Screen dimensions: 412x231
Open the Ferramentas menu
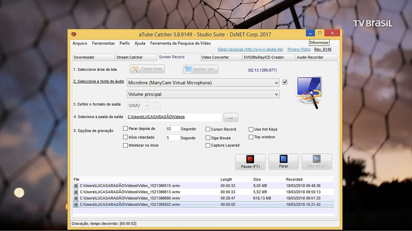(103, 43)
